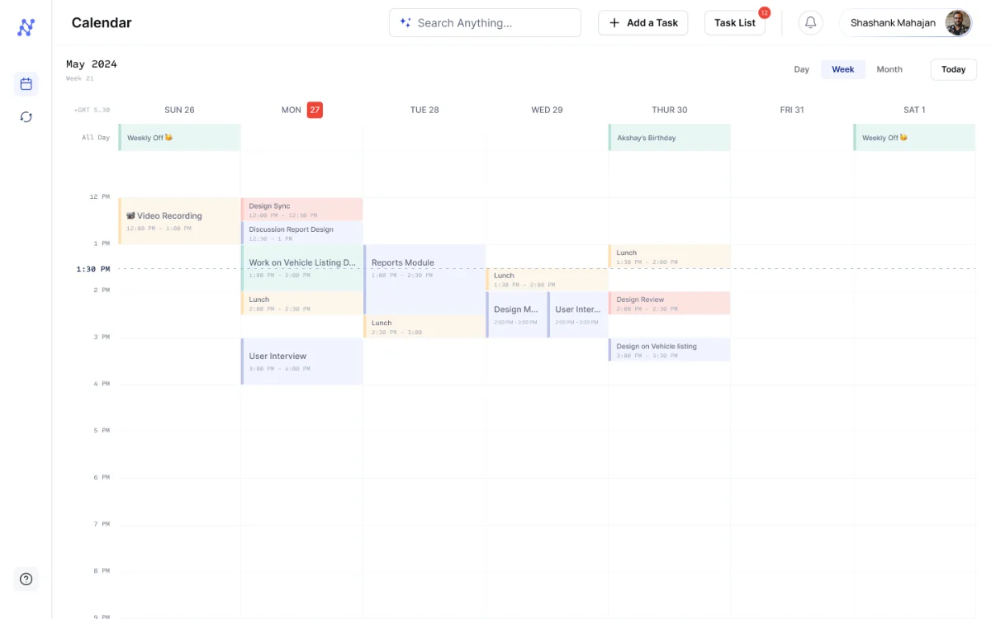Open the Discussion Report Design event

coord(301,234)
